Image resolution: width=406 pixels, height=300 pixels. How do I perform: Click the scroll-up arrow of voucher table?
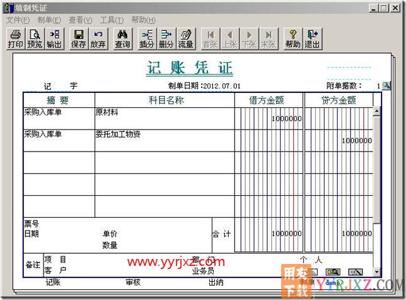click(377, 111)
